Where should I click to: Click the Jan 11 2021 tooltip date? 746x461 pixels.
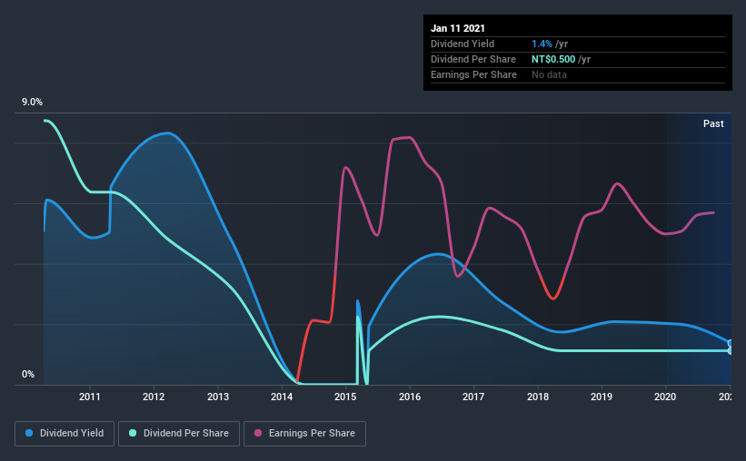click(458, 28)
